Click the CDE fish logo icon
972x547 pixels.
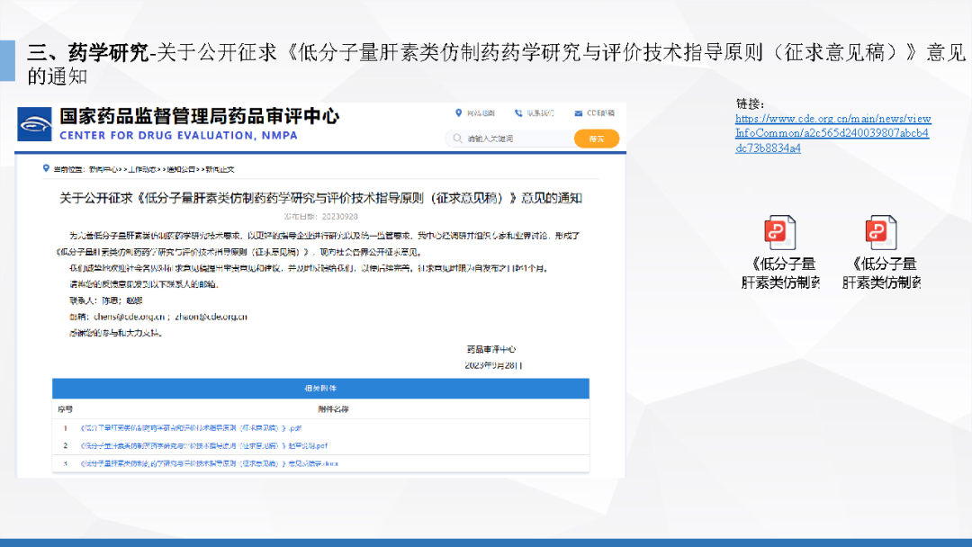(34, 124)
